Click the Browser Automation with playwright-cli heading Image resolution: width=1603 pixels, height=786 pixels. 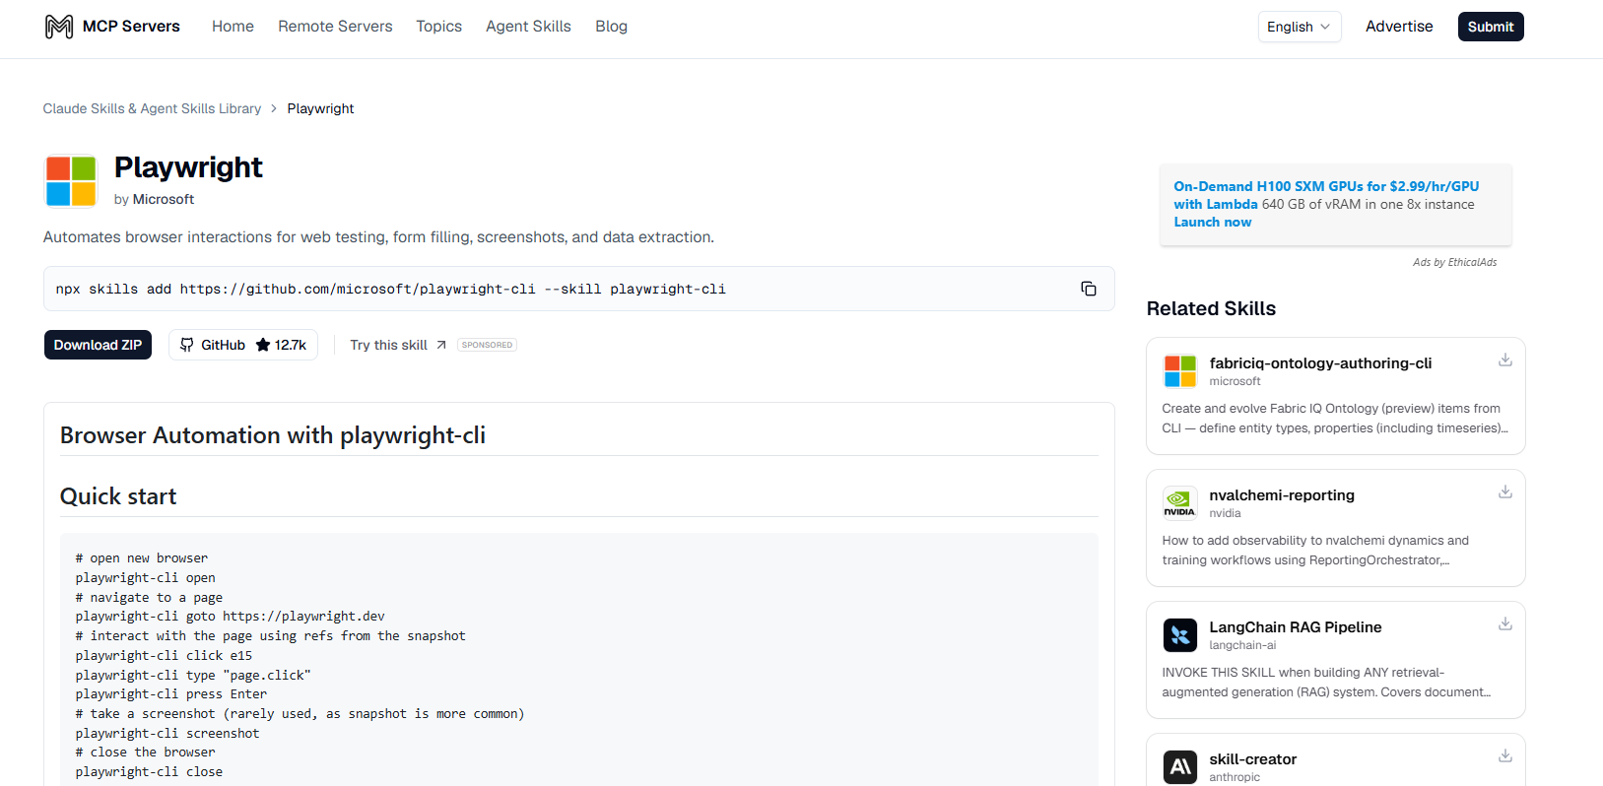click(x=273, y=435)
